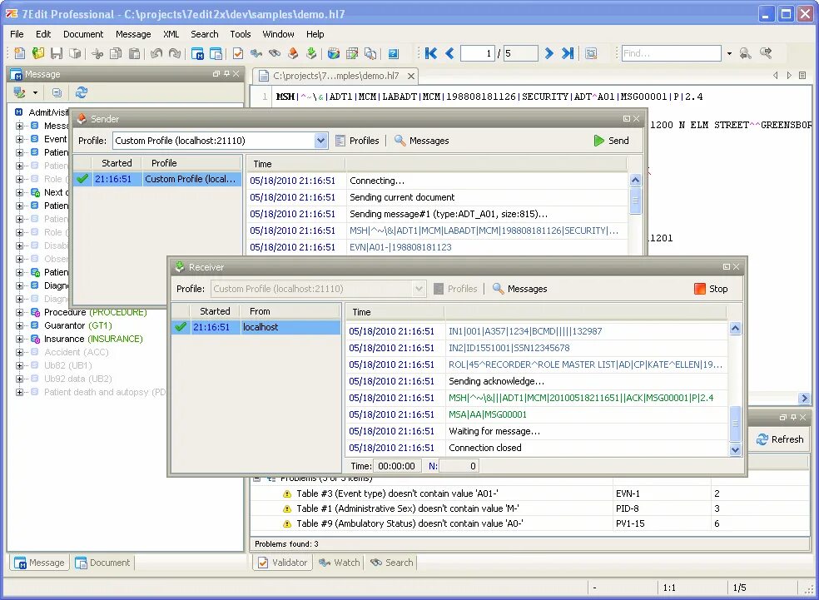Select the 'MSA|AA|MSG00001' row in Receiver log
Viewport: 819px width, 600px height.
tap(537, 414)
